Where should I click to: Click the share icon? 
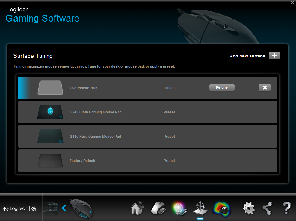pos(267,208)
